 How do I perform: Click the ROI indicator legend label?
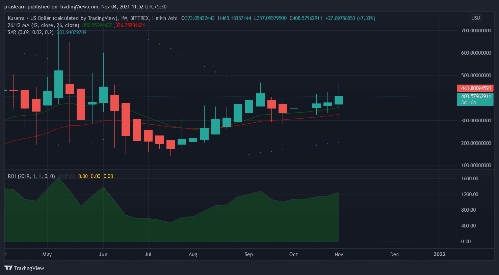[x=31, y=176]
